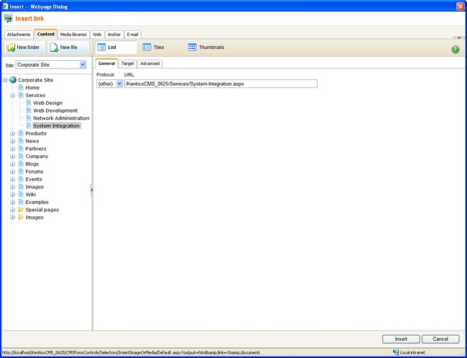Switch to the Advanced tab

click(x=150, y=64)
